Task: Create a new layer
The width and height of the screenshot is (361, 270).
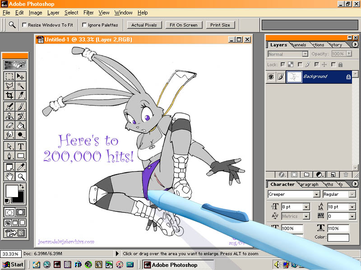Action: (333, 175)
